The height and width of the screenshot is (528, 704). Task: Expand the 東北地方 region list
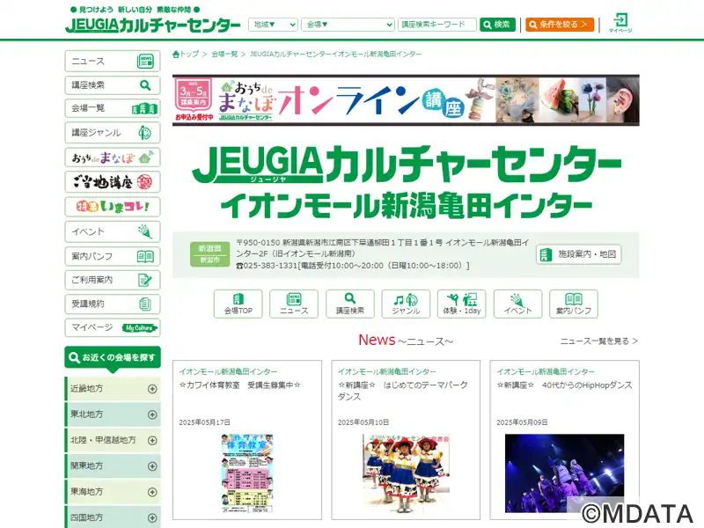(x=113, y=414)
